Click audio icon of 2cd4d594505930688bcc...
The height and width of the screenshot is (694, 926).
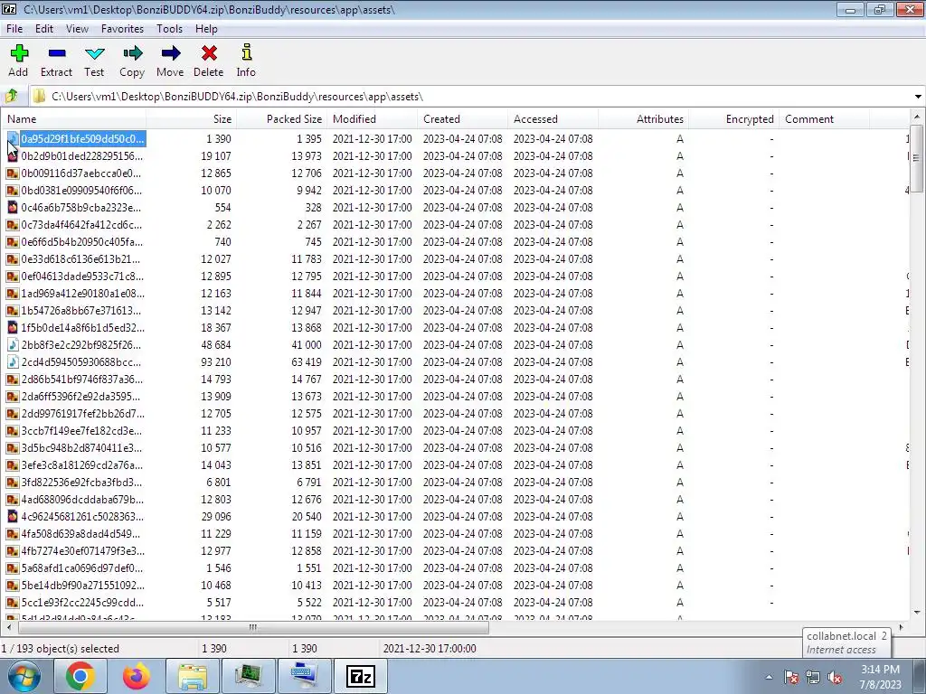pyautogui.click(x=13, y=361)
